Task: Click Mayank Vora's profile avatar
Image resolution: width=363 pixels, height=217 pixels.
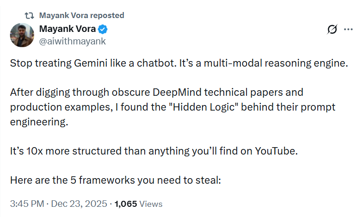Action: click(22, 35)
